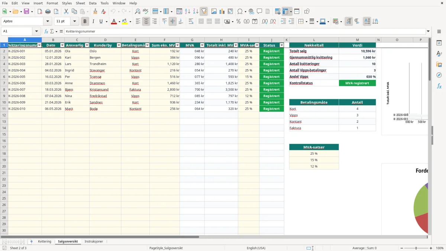Open Kunde/by column filter dropdown
This screenshot has width=446, height=251.
(x=119, y=45)
